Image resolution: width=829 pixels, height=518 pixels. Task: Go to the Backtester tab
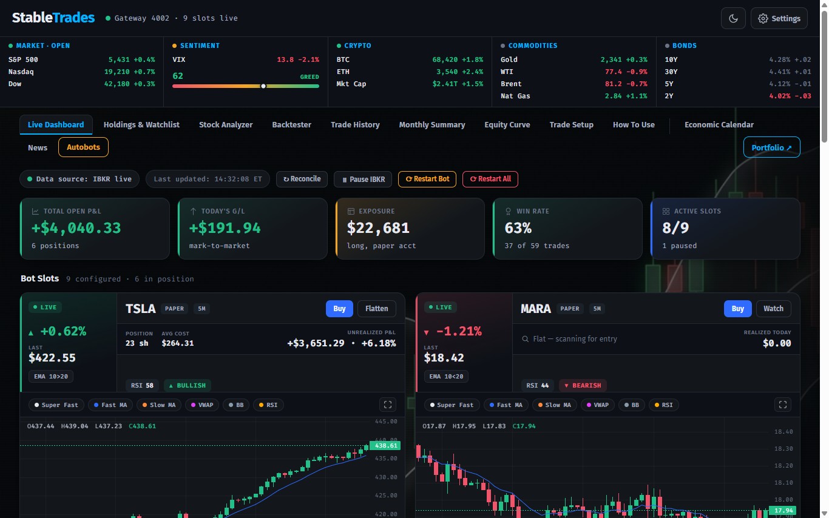(x=291, y=124)
